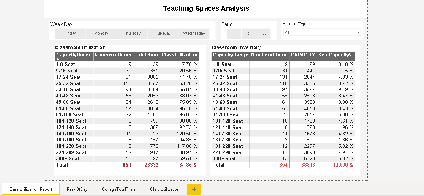424x196 pixels.
Task: Open the Meeting Type dropdown chevron
Action: coord(357,32)
